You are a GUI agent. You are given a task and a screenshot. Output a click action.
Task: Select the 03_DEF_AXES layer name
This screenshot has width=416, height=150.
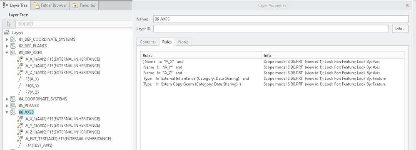click(x=30, y=53)
